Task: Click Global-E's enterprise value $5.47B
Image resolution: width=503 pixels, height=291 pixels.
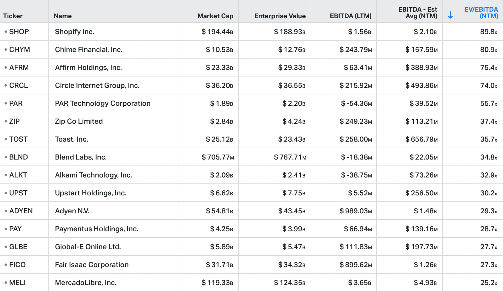Action: tap(294, 247)
